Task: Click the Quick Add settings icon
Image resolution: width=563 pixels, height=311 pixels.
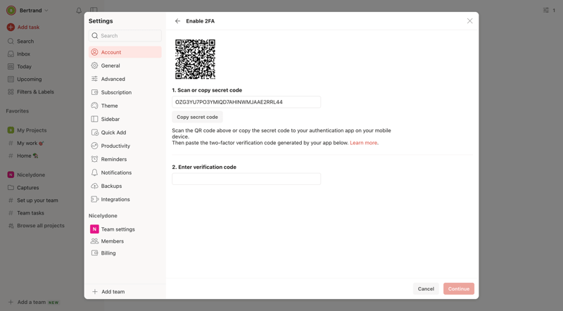Action: (x=94, y=132)
